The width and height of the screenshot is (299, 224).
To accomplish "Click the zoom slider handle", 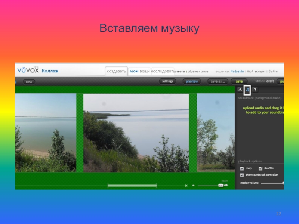I will coord(221,185).
